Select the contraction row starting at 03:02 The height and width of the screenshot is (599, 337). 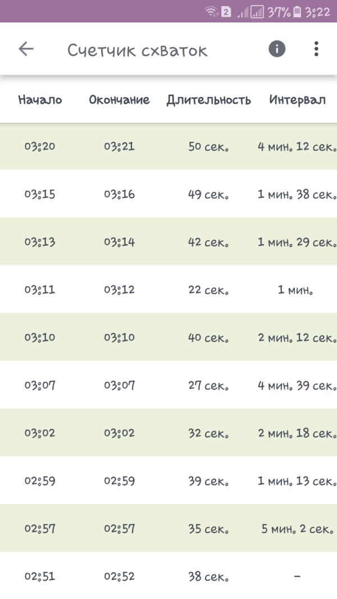(168, 433)
